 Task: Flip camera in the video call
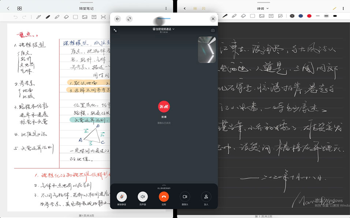click(213, 31)
